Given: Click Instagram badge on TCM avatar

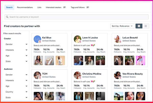Looking at the screenshot, I should 40,78.
